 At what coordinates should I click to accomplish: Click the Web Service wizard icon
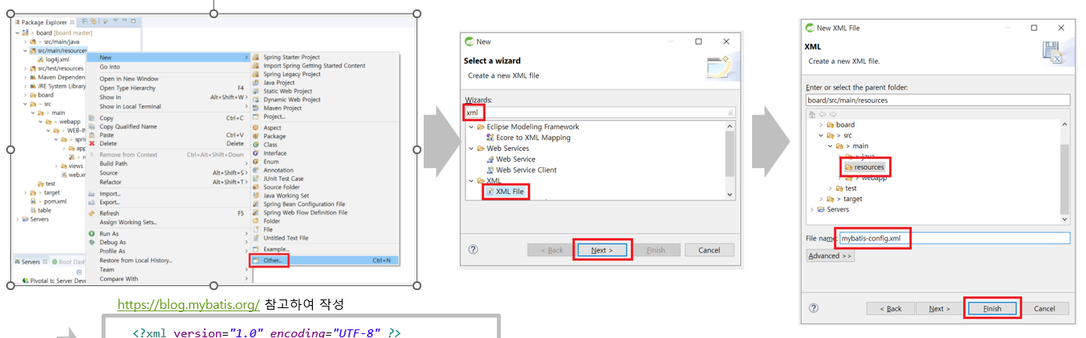coord(489,160)
